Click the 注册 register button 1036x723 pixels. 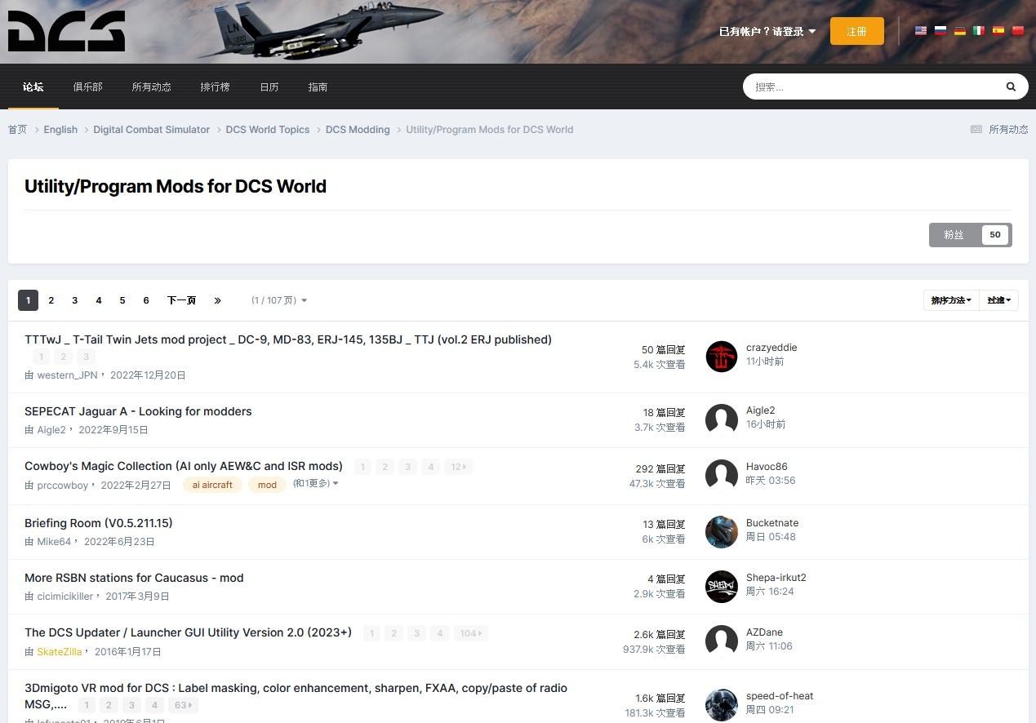[x=856, y=31]
